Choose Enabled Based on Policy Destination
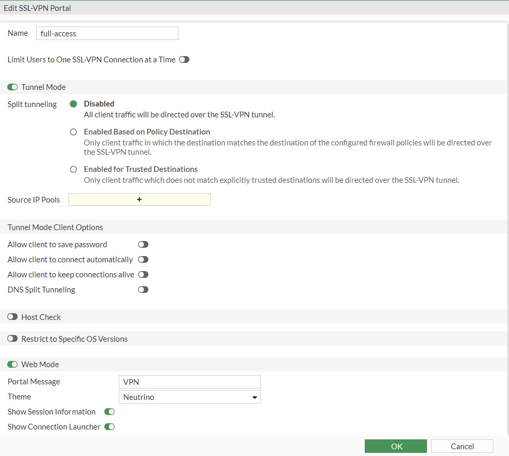 [x=73, y=132]
